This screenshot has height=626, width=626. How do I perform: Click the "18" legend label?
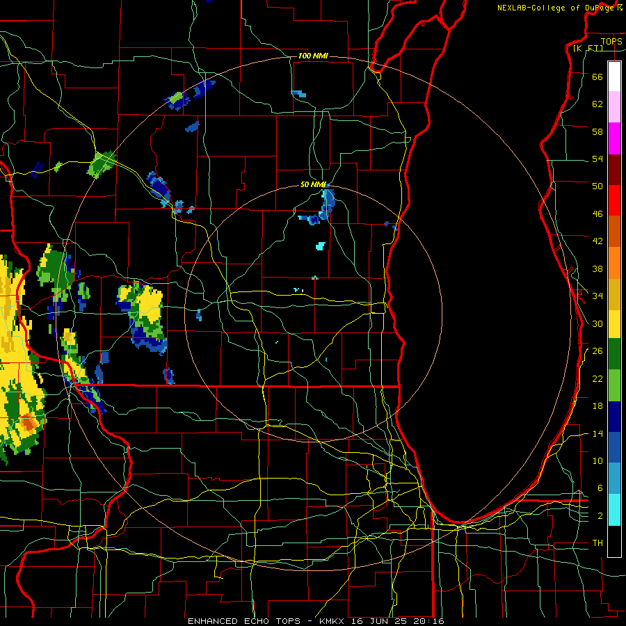597,406
